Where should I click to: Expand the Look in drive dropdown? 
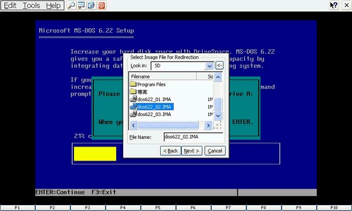(x=209, y=66)
